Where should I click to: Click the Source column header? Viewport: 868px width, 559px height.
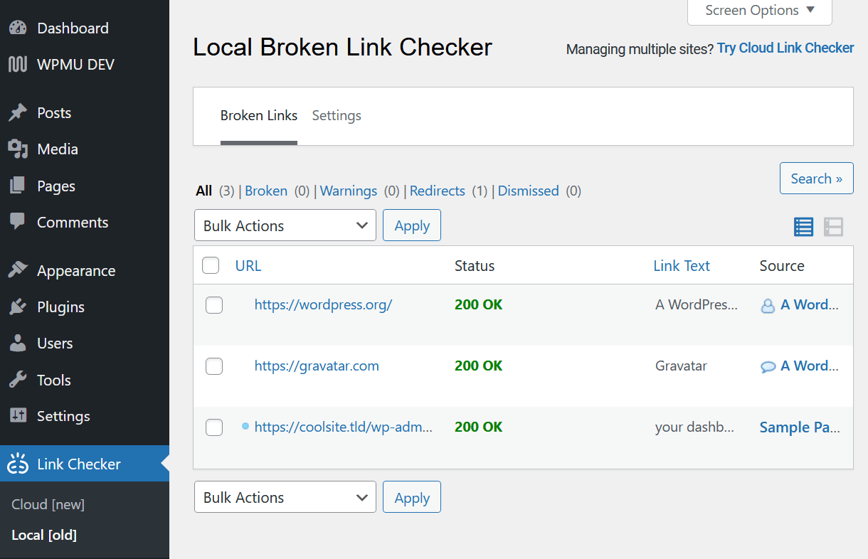[782, 266]
